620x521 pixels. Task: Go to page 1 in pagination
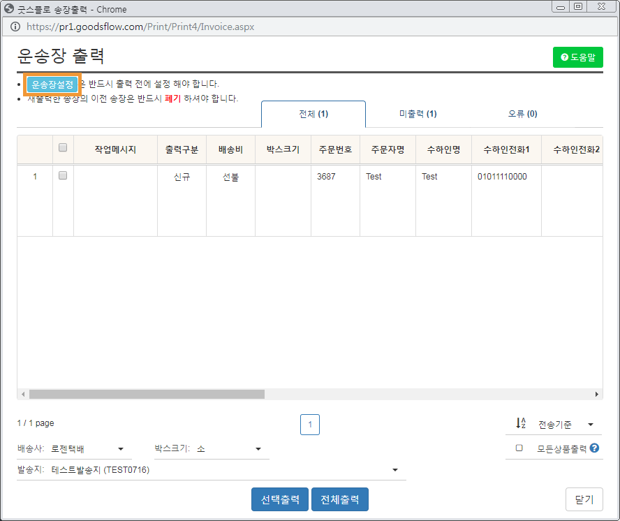pyautogui.click(x=310, y=425)
